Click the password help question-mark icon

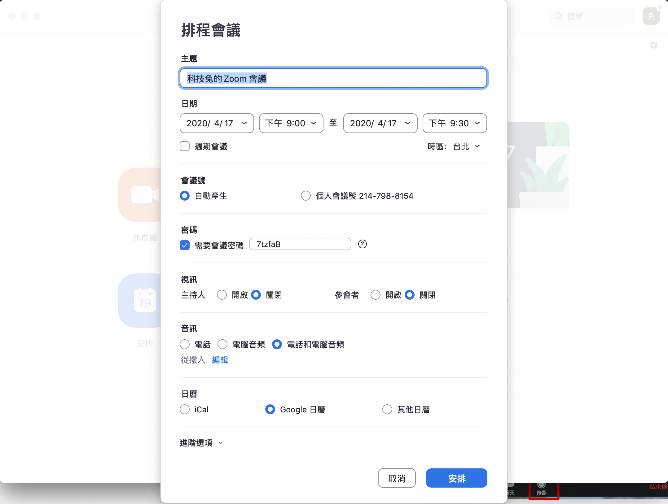point(362,244)
